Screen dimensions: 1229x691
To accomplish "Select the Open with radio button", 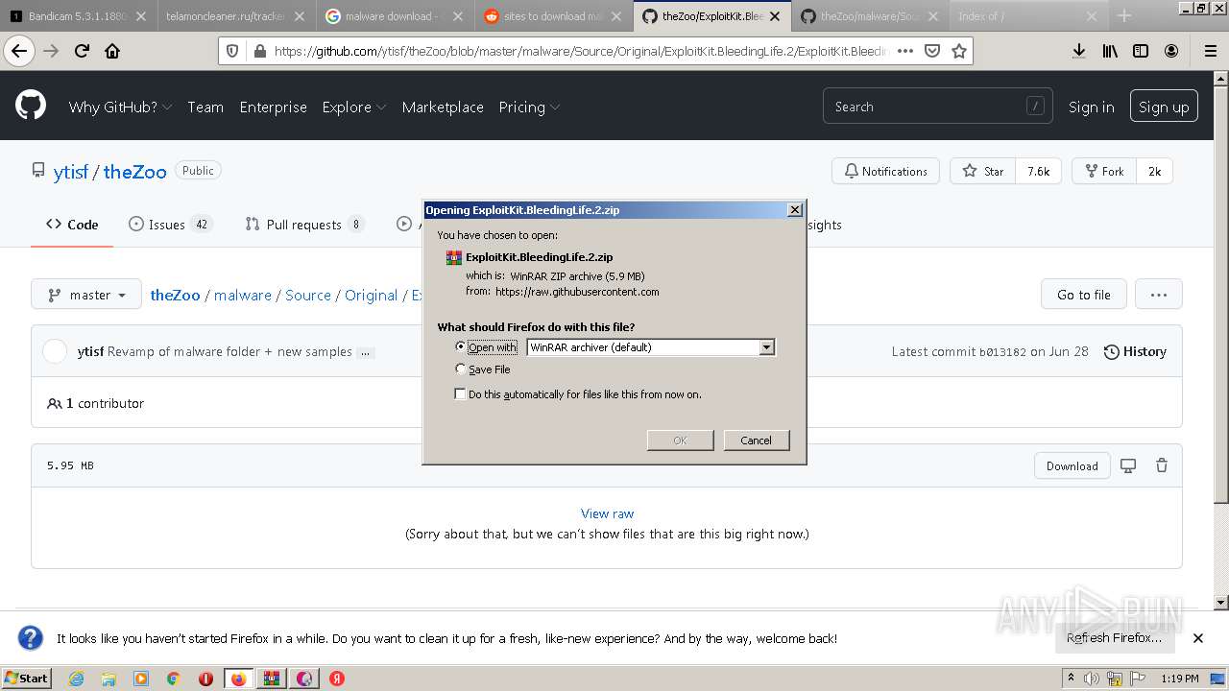I will (461, 346).
